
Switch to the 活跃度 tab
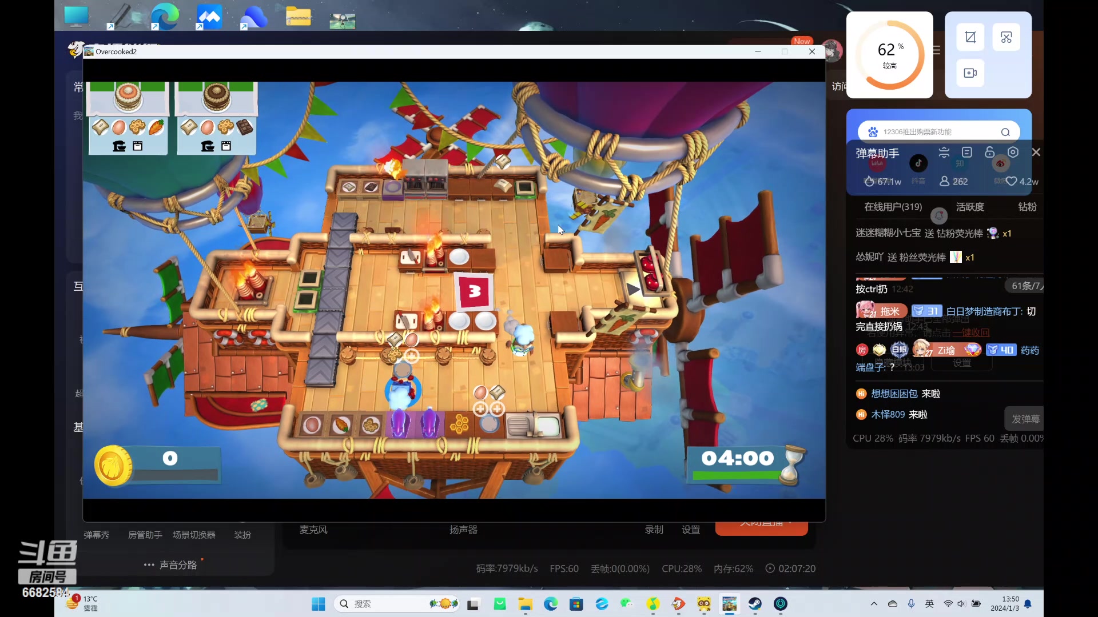pos(970,207)
